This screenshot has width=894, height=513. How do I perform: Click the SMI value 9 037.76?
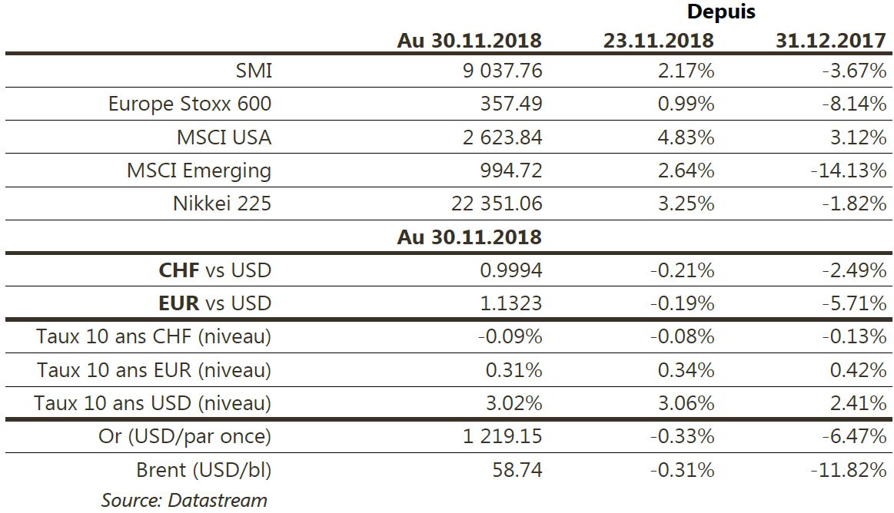pos(503,71)
